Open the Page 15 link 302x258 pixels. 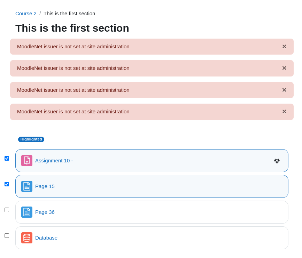coord(45,186)
